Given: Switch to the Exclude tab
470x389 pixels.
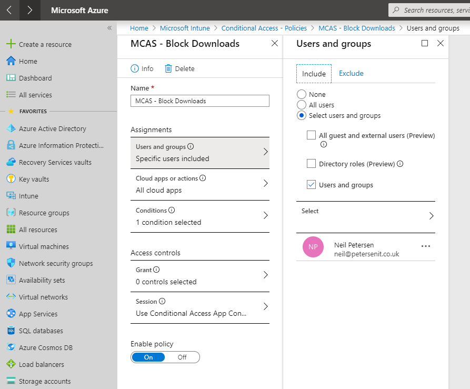Looking at the screenshot, I should [351, 73].
